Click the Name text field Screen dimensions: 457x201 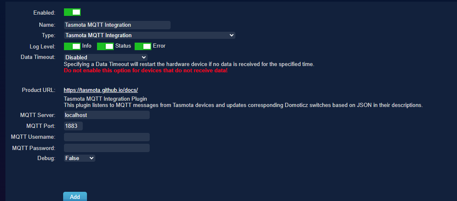[x=117, y=25]
